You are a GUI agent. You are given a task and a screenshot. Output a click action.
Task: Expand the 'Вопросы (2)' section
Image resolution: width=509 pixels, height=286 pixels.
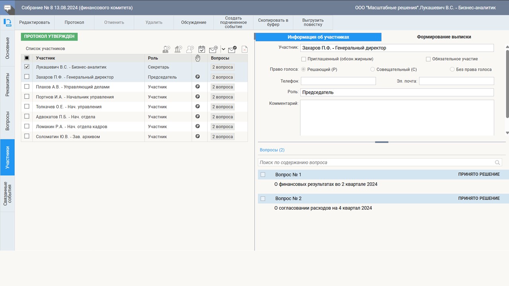click(272, 150)
